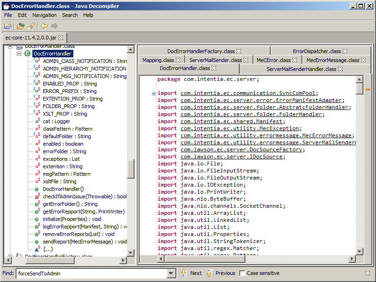Open the Navigation menu
The width and height of the screenshot is (376, 282).
44,15
